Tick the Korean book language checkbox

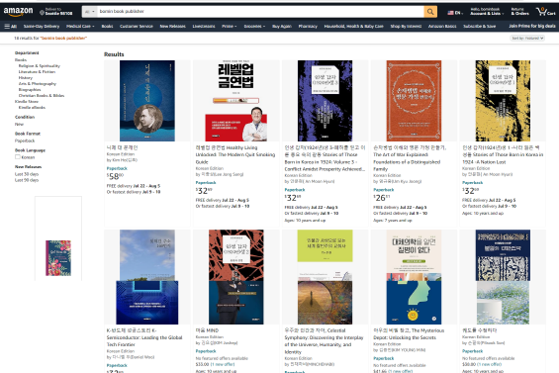18,157
